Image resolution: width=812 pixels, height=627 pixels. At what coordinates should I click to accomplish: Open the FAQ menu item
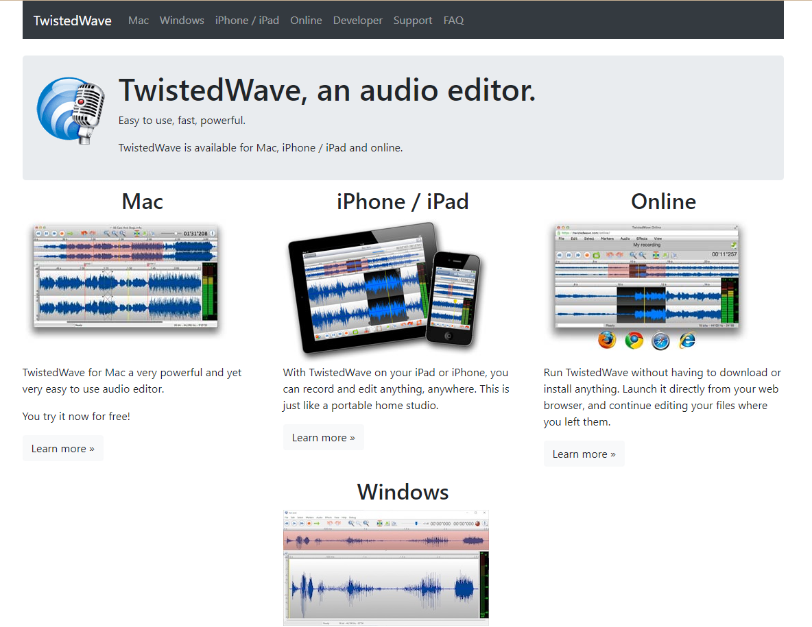pyautogui.click(x=453, y=20)
